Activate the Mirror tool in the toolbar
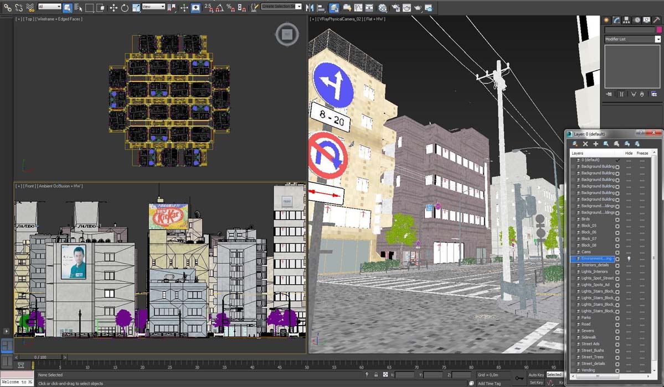664x387 pixels. pyautogui.click(x=309, y=8)
